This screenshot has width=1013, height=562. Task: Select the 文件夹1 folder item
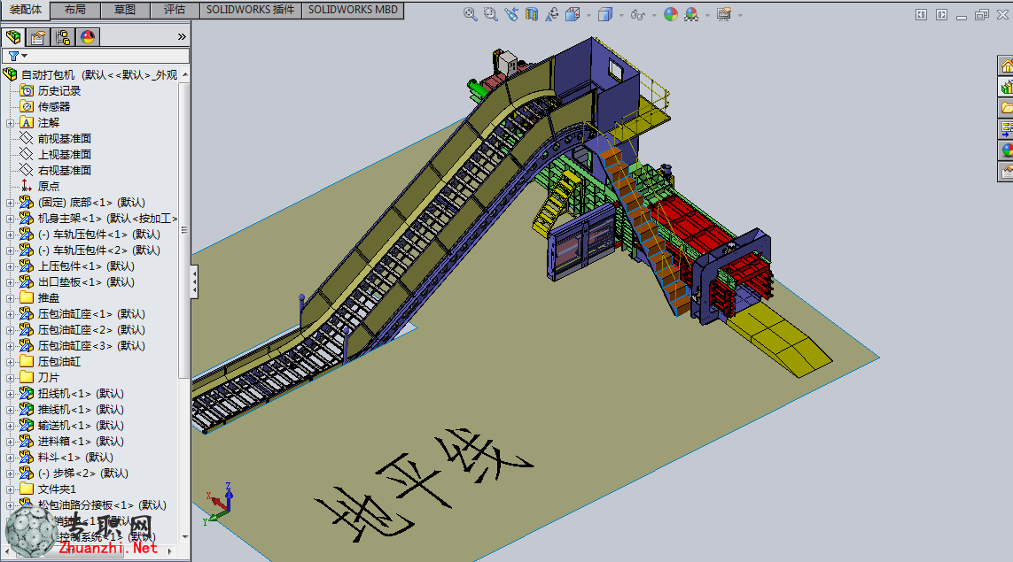click(x=57, y=489)
